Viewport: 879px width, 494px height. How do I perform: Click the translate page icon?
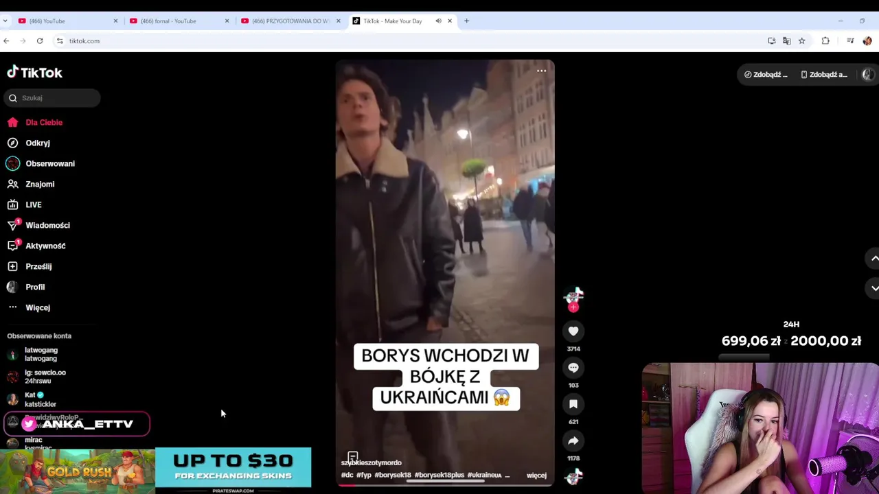coord(786,41)
